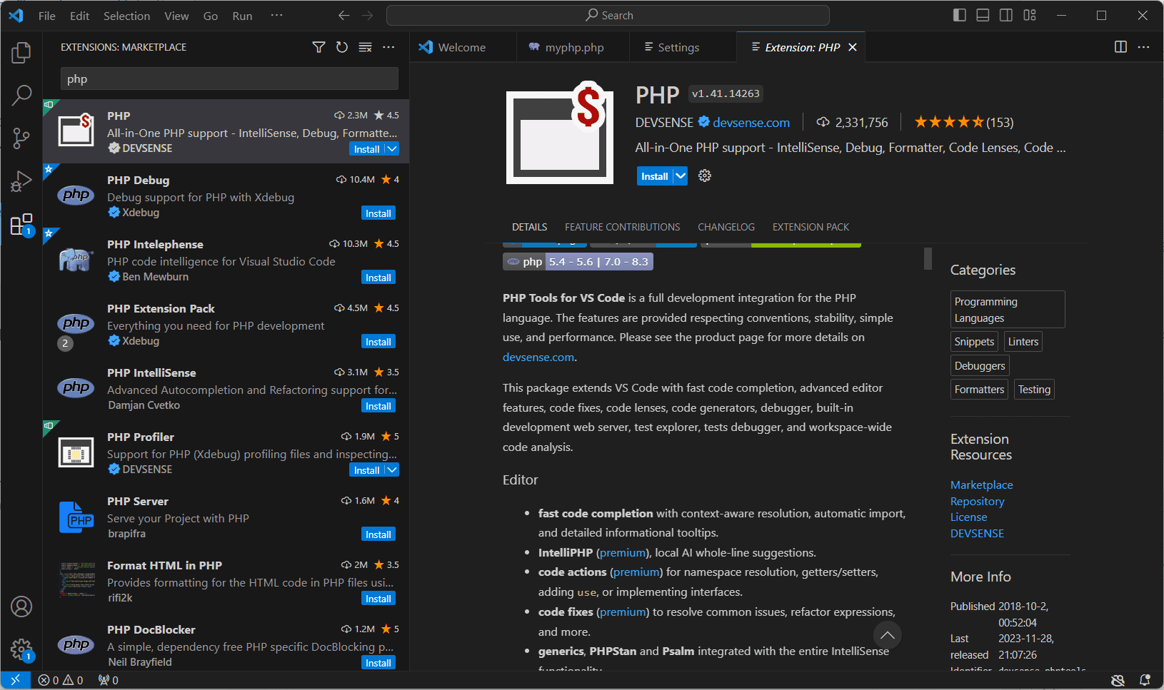Open the Explorer view in the activity bar
The image size is (1164, 690).
pos(21,52)
